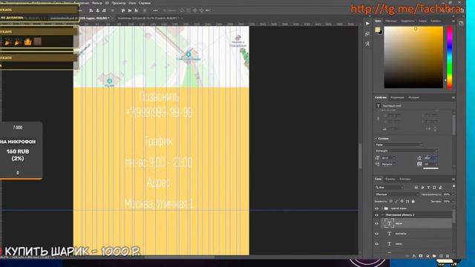Switch to the Контуры tab
Screen dimensions: 475x267
(x=404, y=179)
